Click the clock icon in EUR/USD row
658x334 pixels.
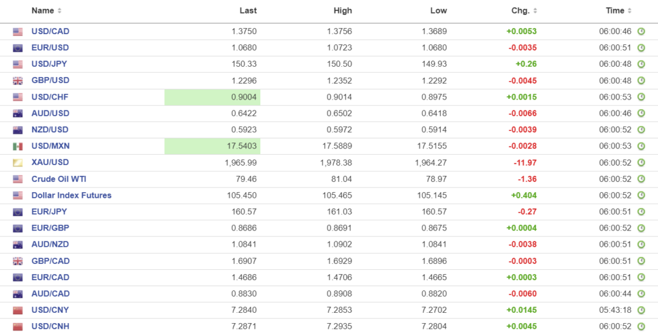[x=641, y=48]
